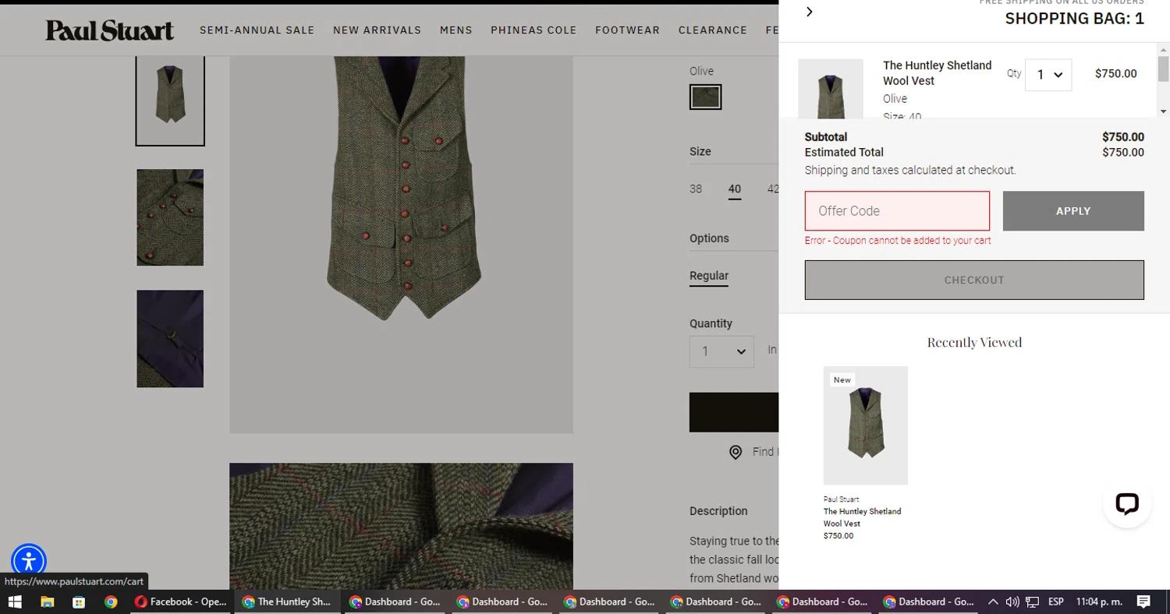Image resolution: width=1170 pixels, height=614 pixels.
Task: Open the accessibility options icon
Action: pos(29,561)
